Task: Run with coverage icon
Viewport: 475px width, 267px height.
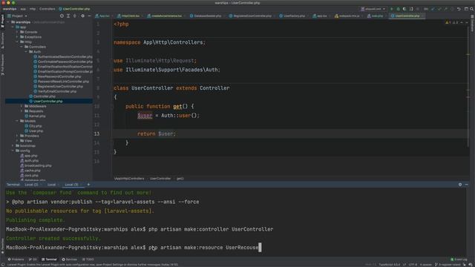Action: click(x=404, y=9)
